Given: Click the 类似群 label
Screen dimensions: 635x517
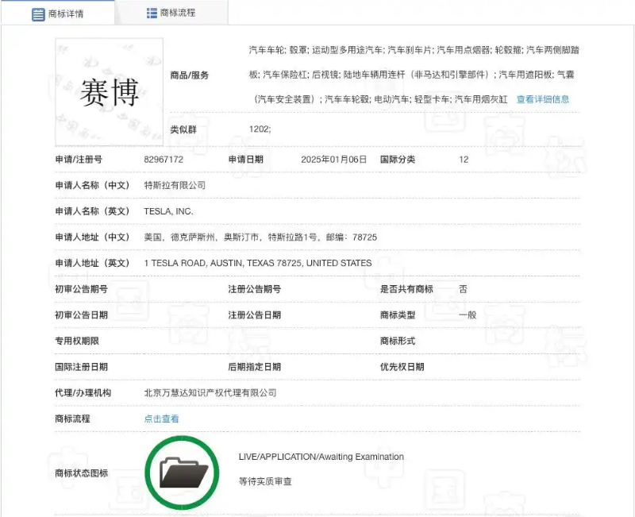Looking at the screenshot, I should coord(183,129).
